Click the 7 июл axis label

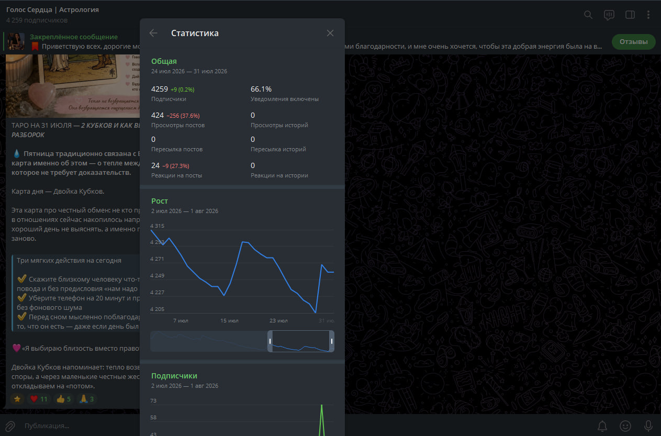pyautogui.click(x=181, y=320)
